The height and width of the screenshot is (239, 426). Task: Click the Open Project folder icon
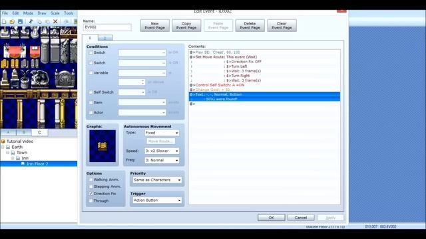(x=12, y=21)
